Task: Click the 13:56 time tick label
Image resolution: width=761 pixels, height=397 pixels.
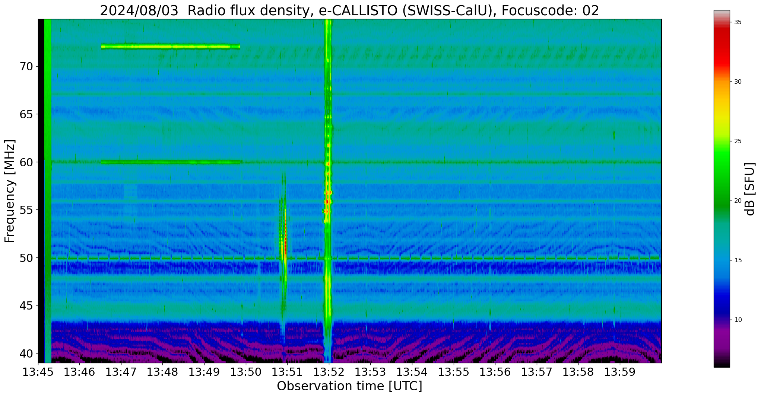Action: 495,372
